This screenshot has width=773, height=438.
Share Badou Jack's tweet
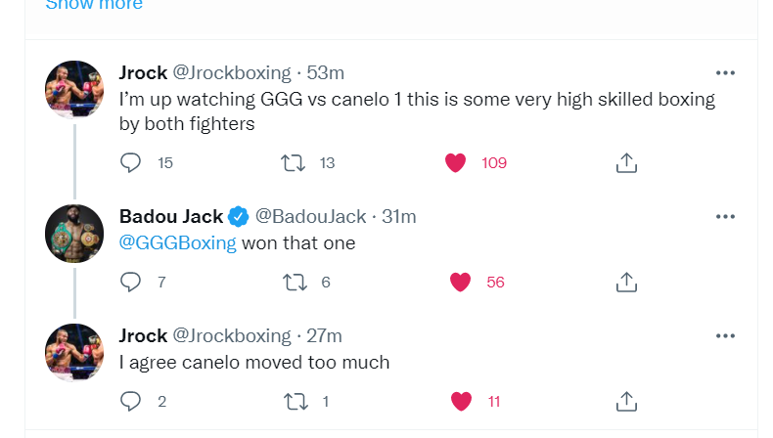[x=626, y=282]
